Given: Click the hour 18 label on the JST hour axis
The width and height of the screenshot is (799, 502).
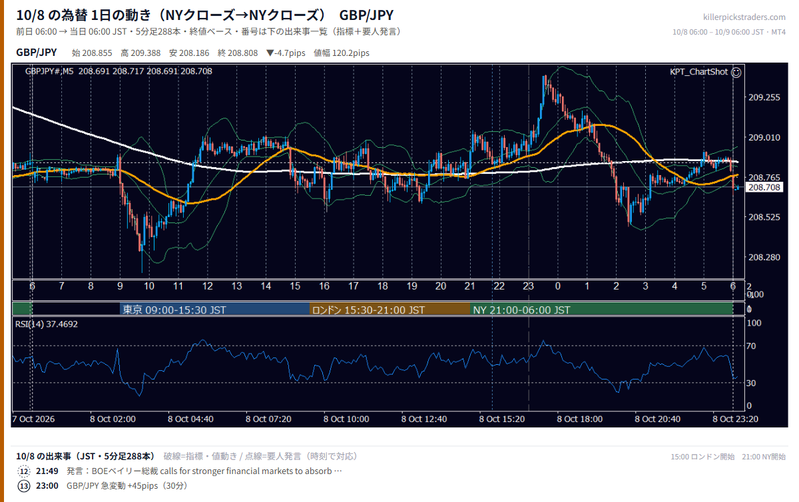Looking at the screenshot, I should [x=382, y=286].
